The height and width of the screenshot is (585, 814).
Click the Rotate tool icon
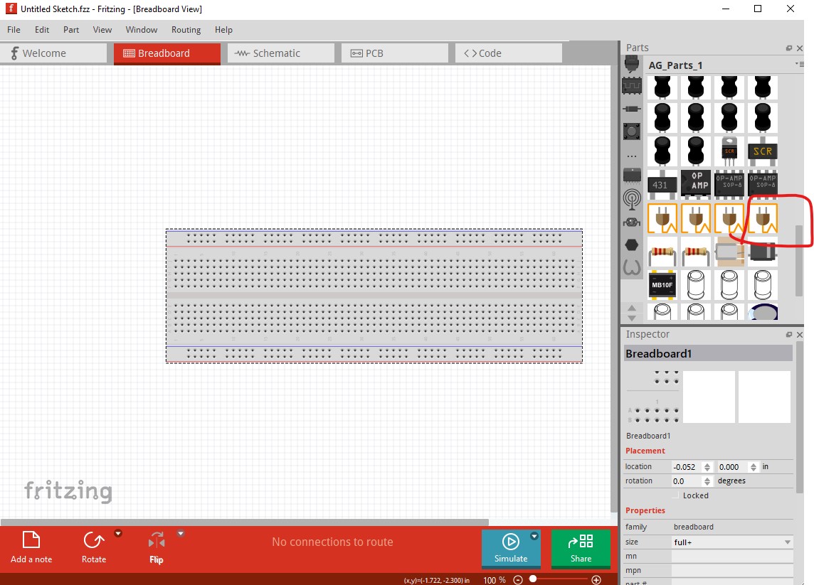93,541
